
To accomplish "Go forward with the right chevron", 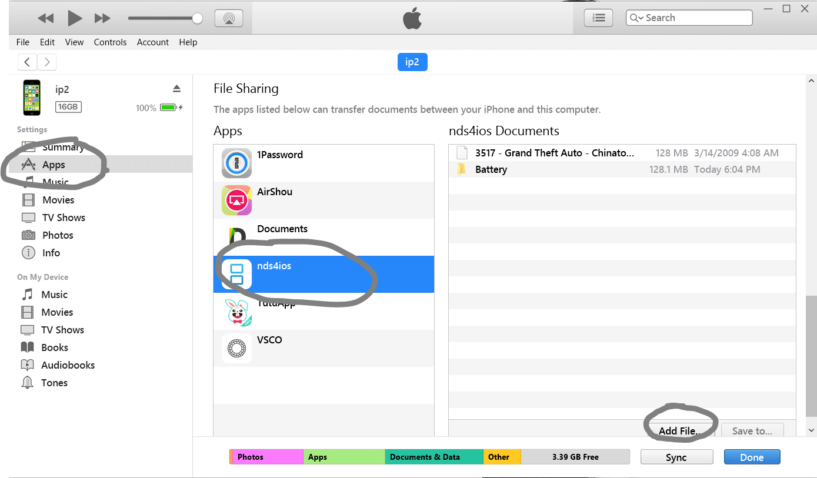I will coord(47,62).
